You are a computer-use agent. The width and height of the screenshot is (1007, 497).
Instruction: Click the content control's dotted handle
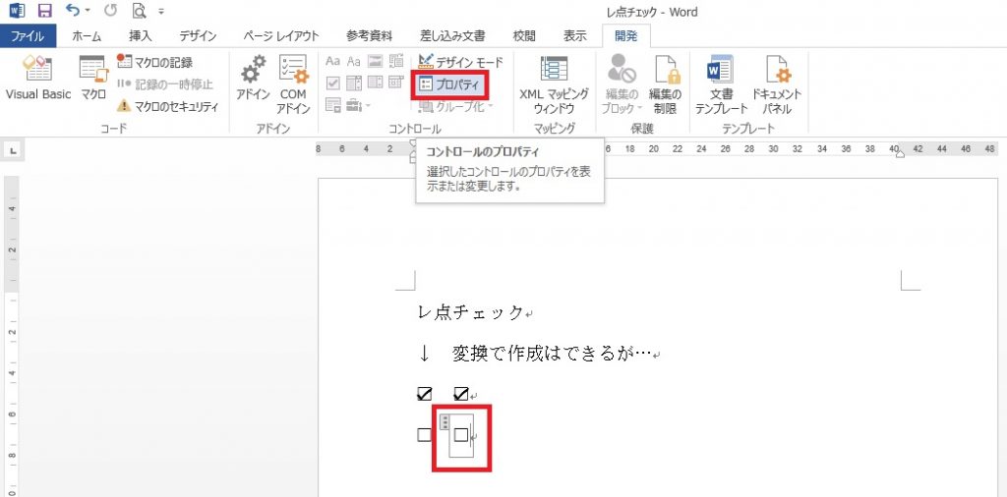444,421
